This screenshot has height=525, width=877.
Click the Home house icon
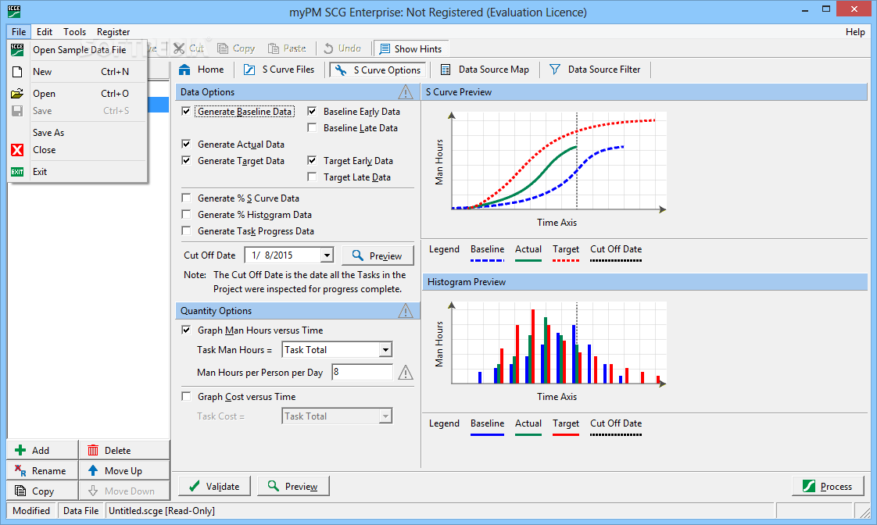(184, 70)
